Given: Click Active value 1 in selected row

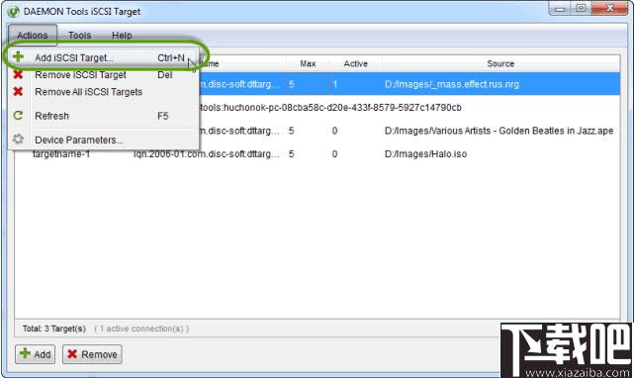Looking at the screenshot, I should 334,84.
